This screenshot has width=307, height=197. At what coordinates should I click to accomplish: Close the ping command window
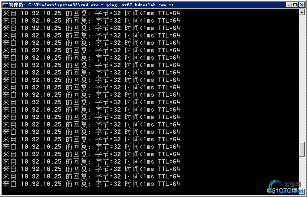click(302, 5)
